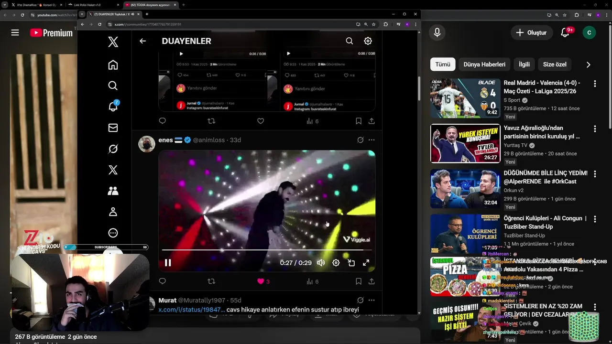Open options for DÜĞÜNÜMDE BİLE LİNÇ video

[595, 174]
